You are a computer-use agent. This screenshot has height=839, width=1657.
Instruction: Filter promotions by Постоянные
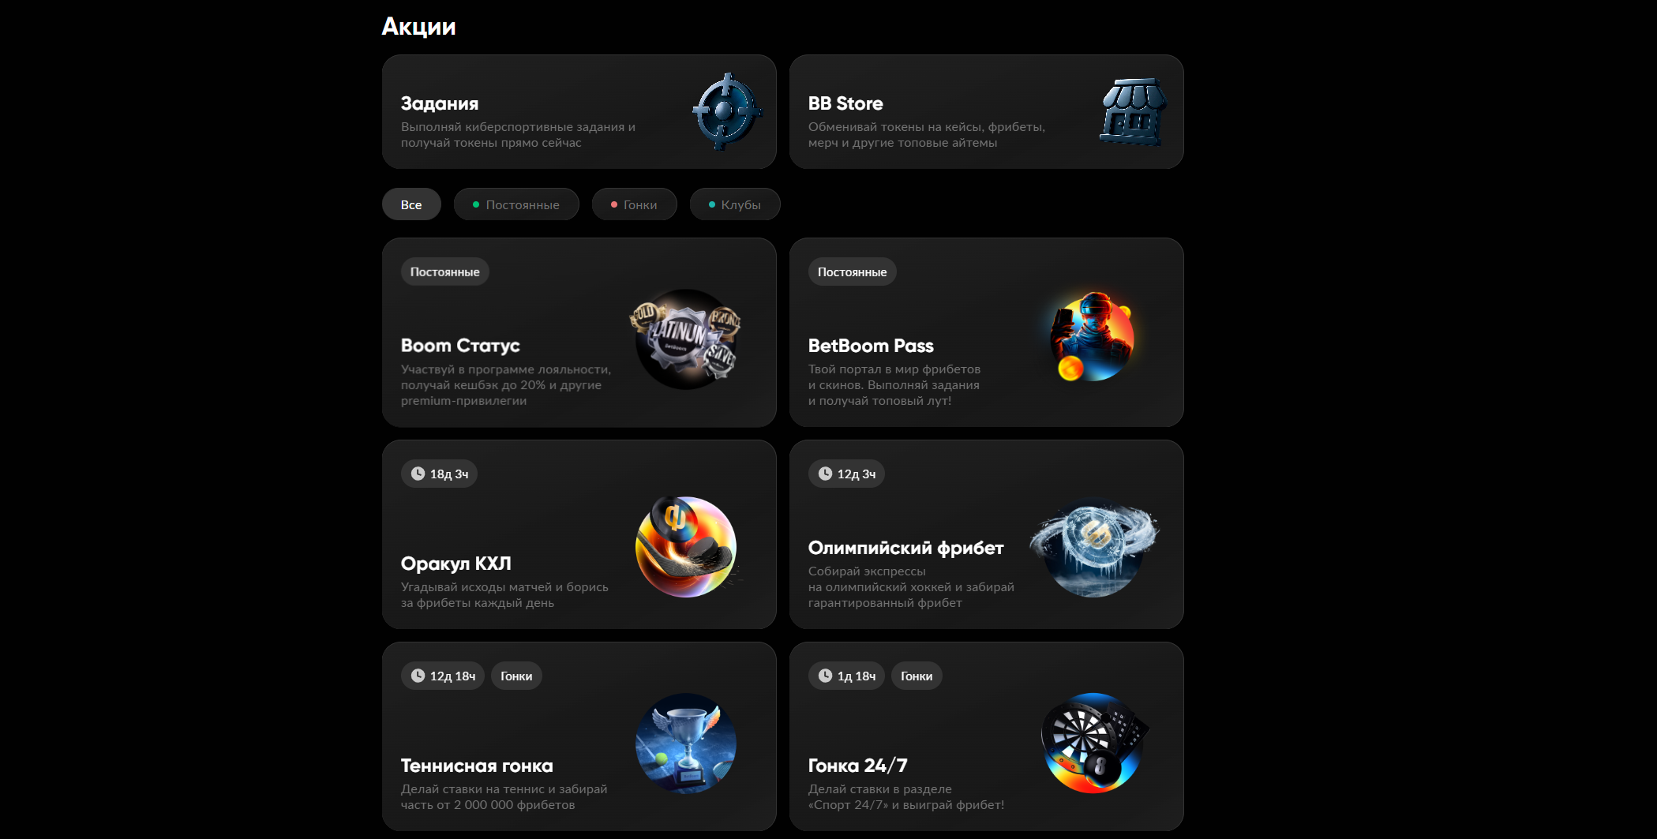[x=516, y=204]
